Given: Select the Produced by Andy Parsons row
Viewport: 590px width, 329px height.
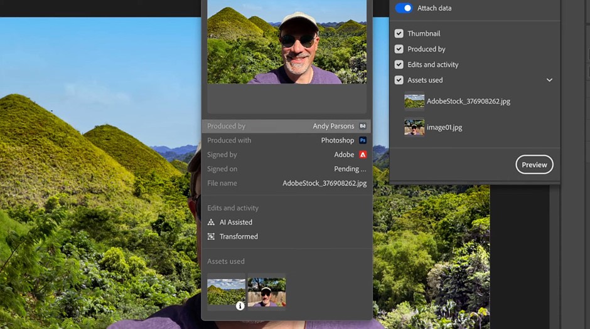Looking at the screenshot, I should [286, 126].
